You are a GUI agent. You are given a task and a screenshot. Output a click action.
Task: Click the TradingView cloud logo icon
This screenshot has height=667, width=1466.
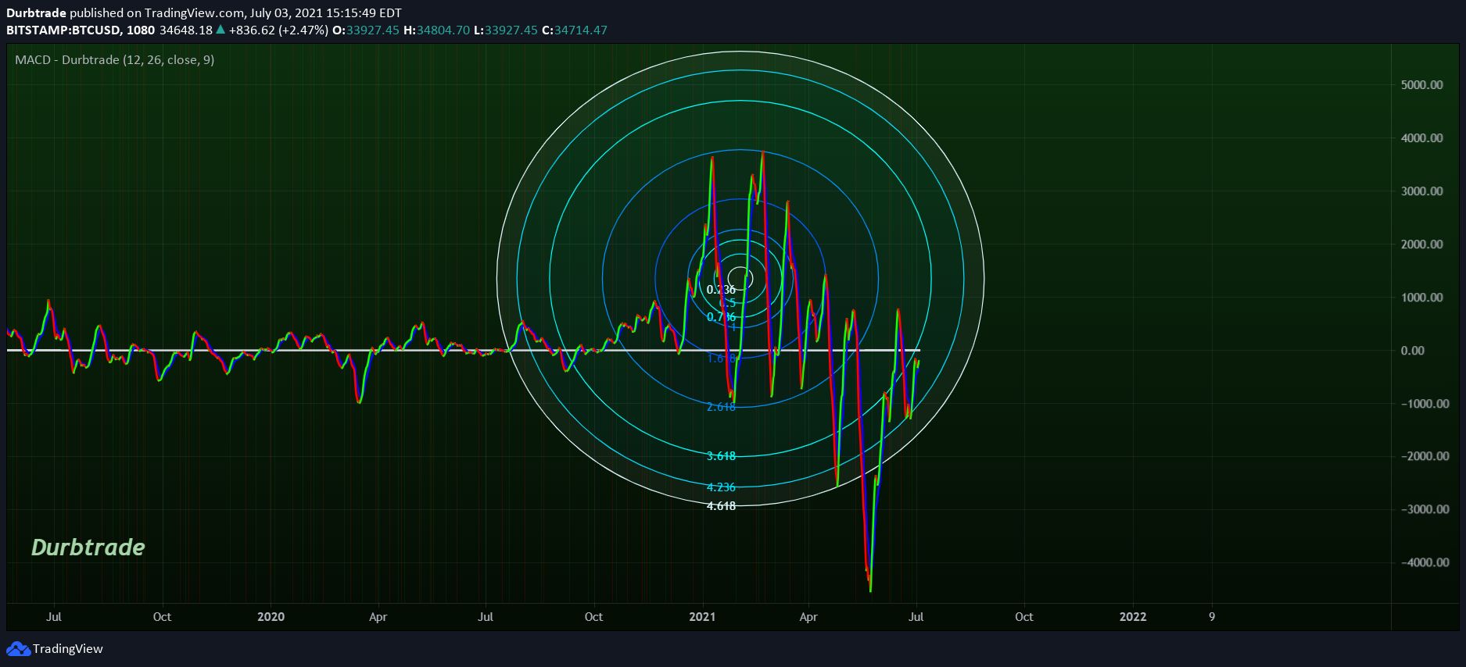(18, 649)
